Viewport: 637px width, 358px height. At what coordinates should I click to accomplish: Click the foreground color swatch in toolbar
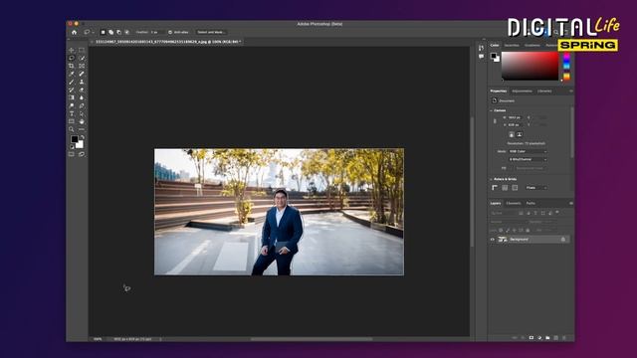(x=75, y=139)
